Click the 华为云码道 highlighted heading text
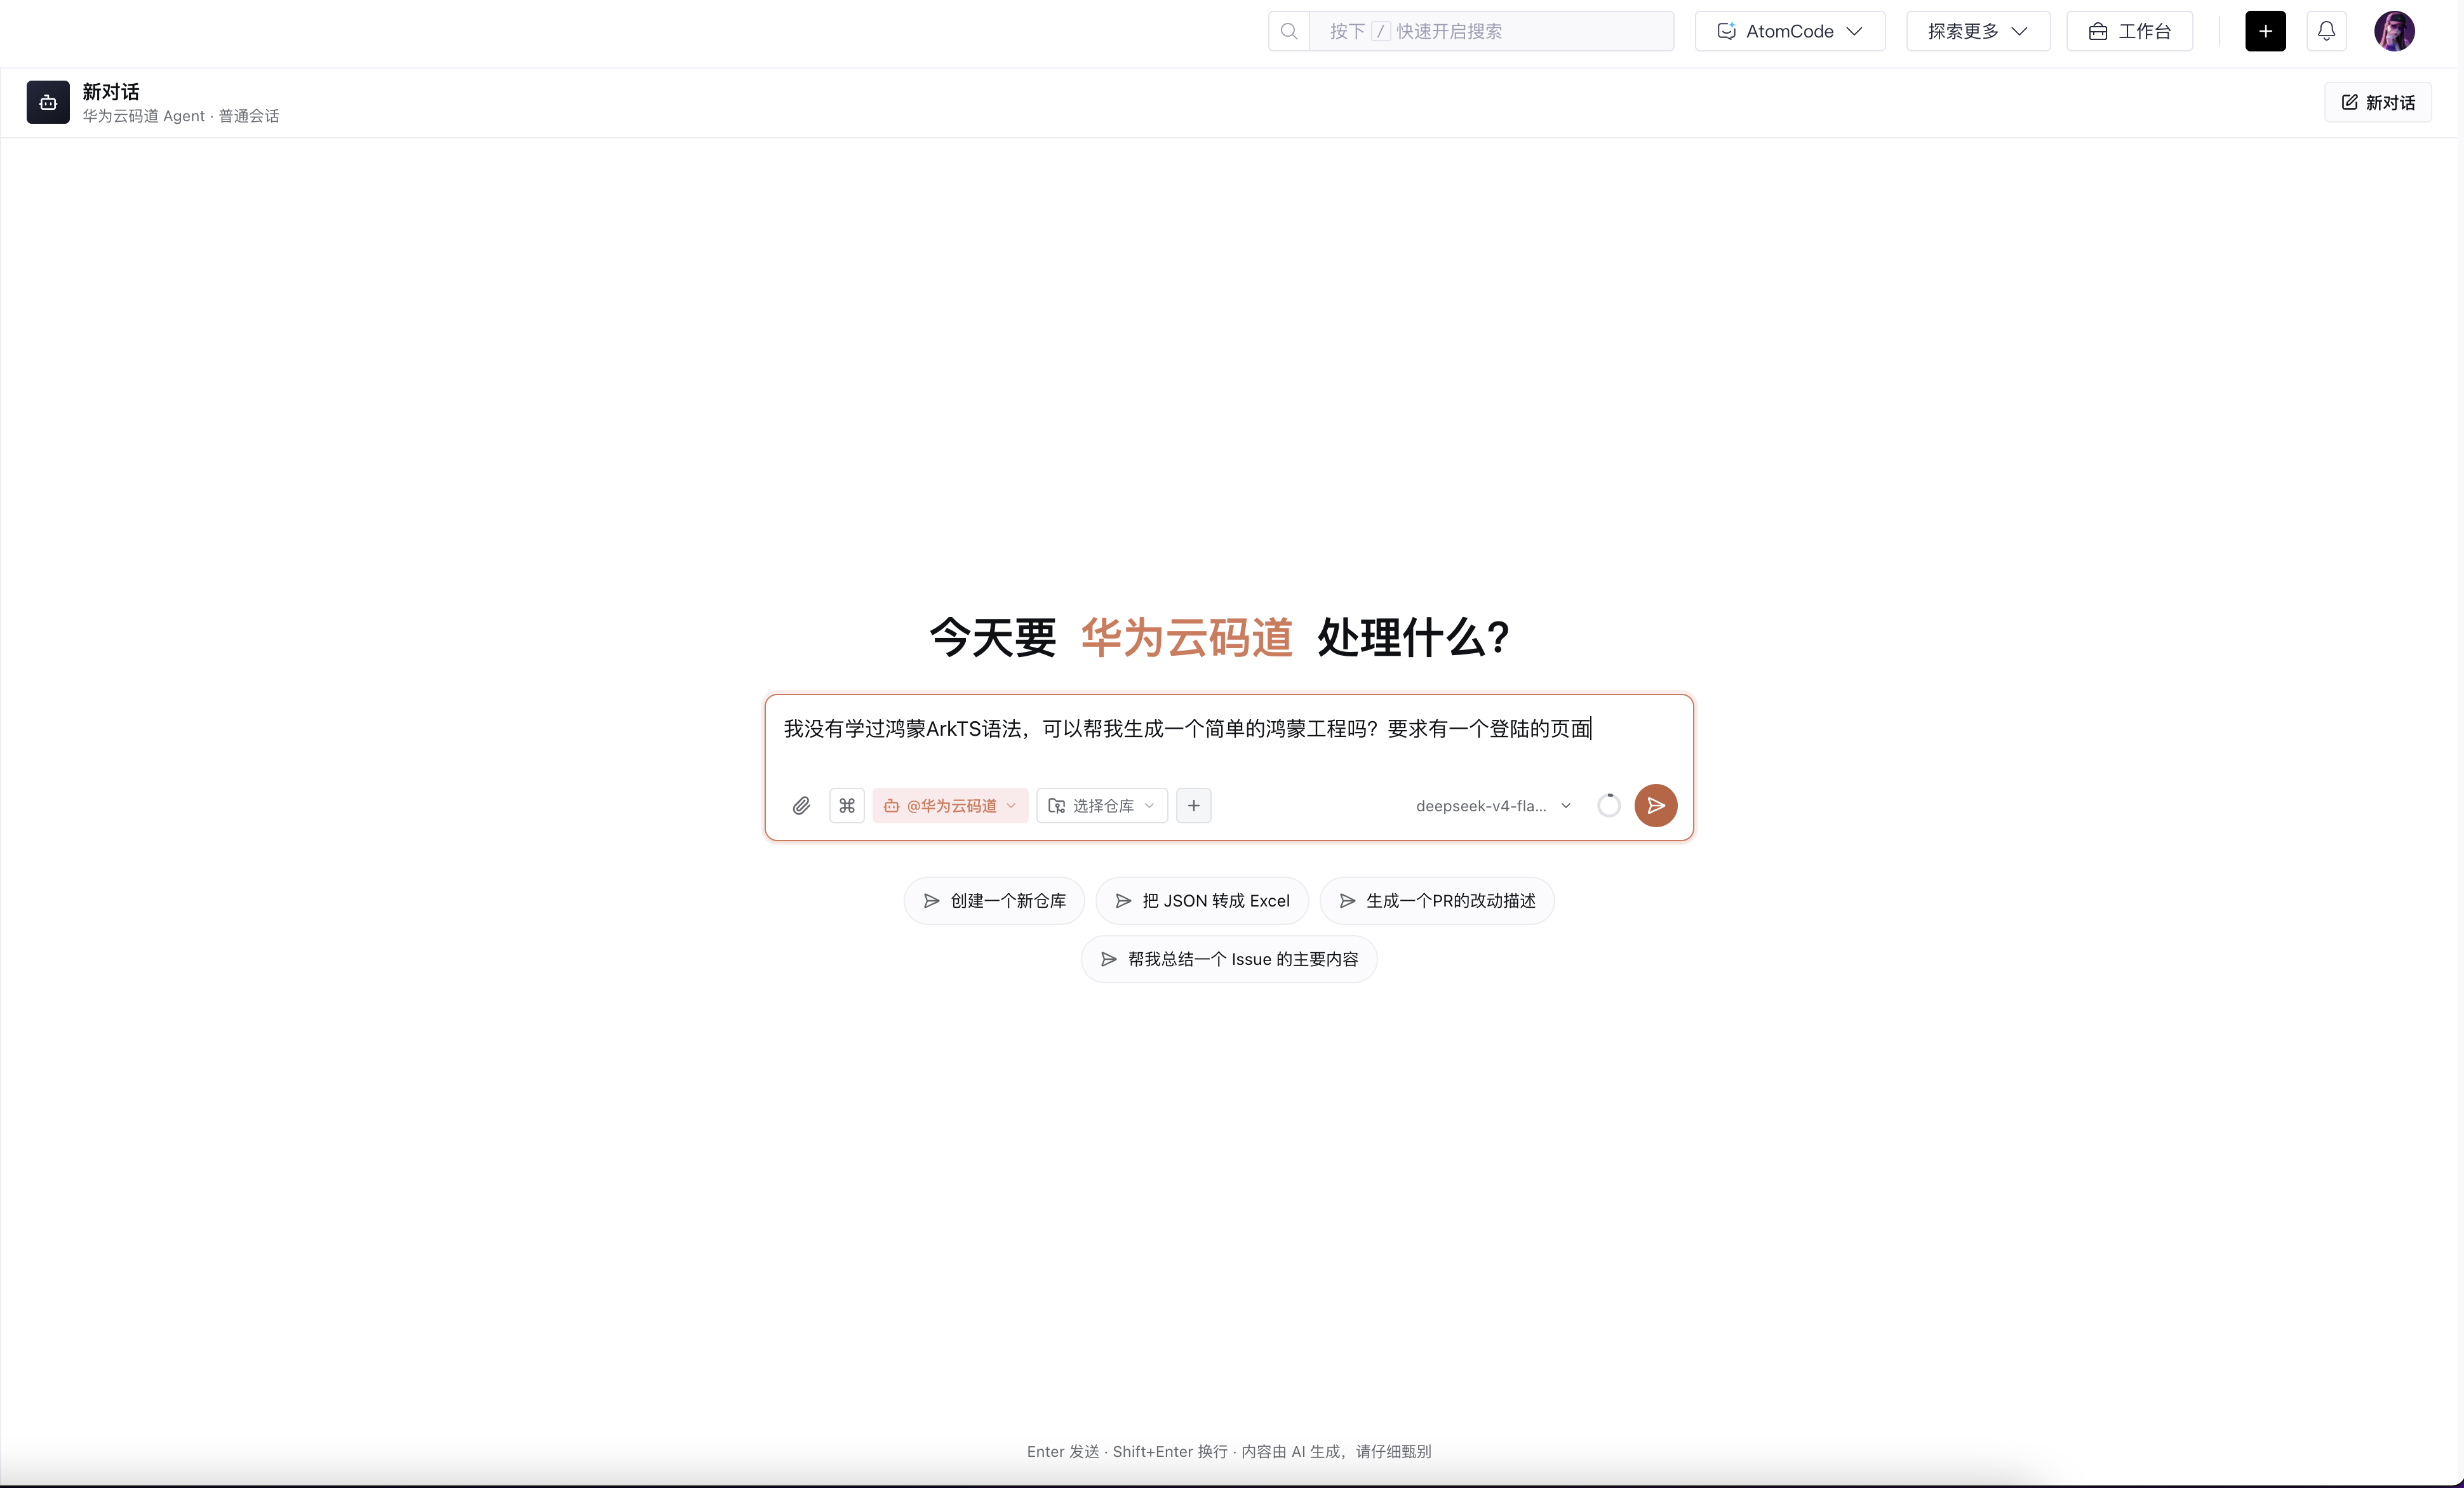 tap(1187, 637)
